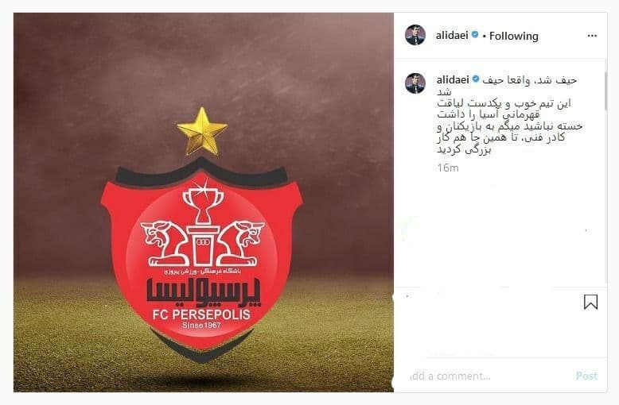The image size is (619, 405).
Task: Click the Post comment button
Action: [586, 376]
